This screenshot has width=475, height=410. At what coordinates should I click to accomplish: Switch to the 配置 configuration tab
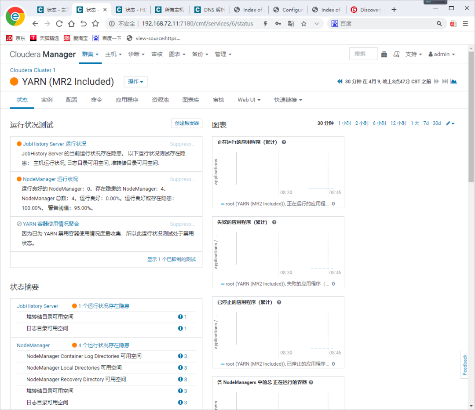[72, 100]
